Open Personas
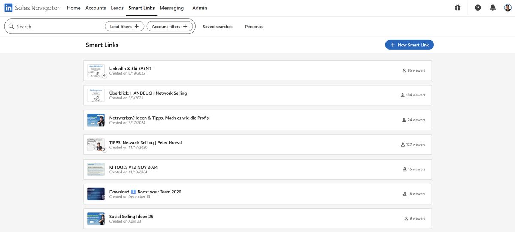The height and width of the screenshot is (232, 515). [254, 27]
